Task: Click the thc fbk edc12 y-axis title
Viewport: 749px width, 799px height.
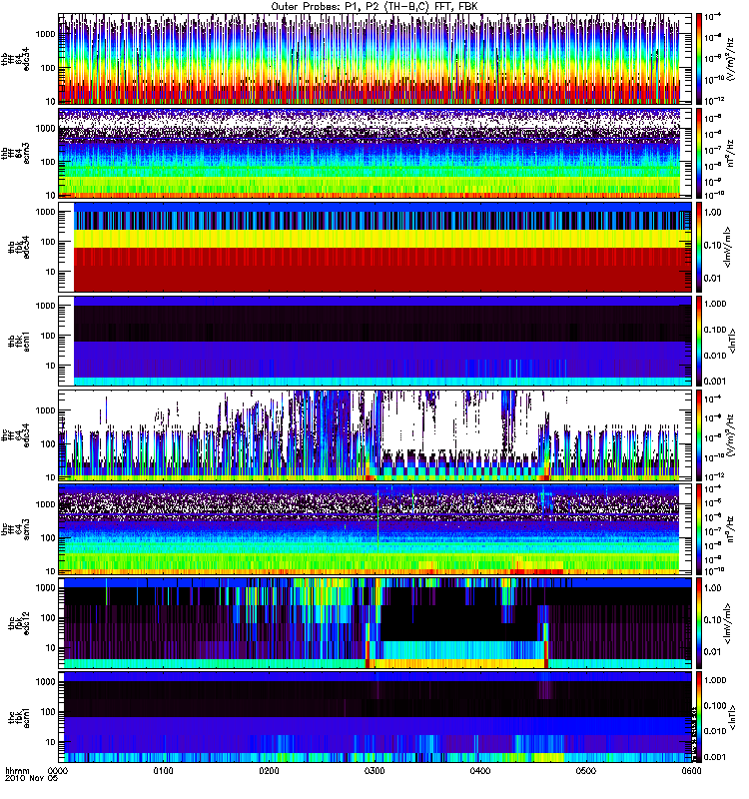Action: tap(19, 623)
